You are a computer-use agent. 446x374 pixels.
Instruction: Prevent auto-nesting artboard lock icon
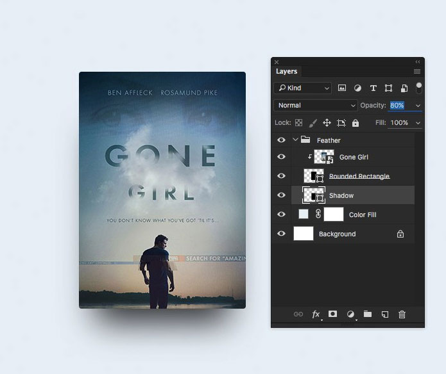(x=341, y=123)
